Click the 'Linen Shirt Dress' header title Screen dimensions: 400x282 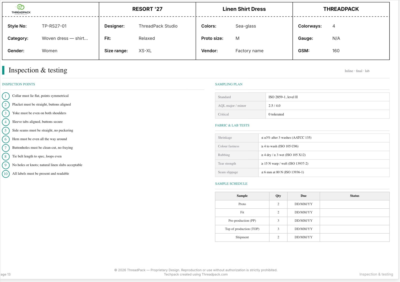(x=244, y=9)
